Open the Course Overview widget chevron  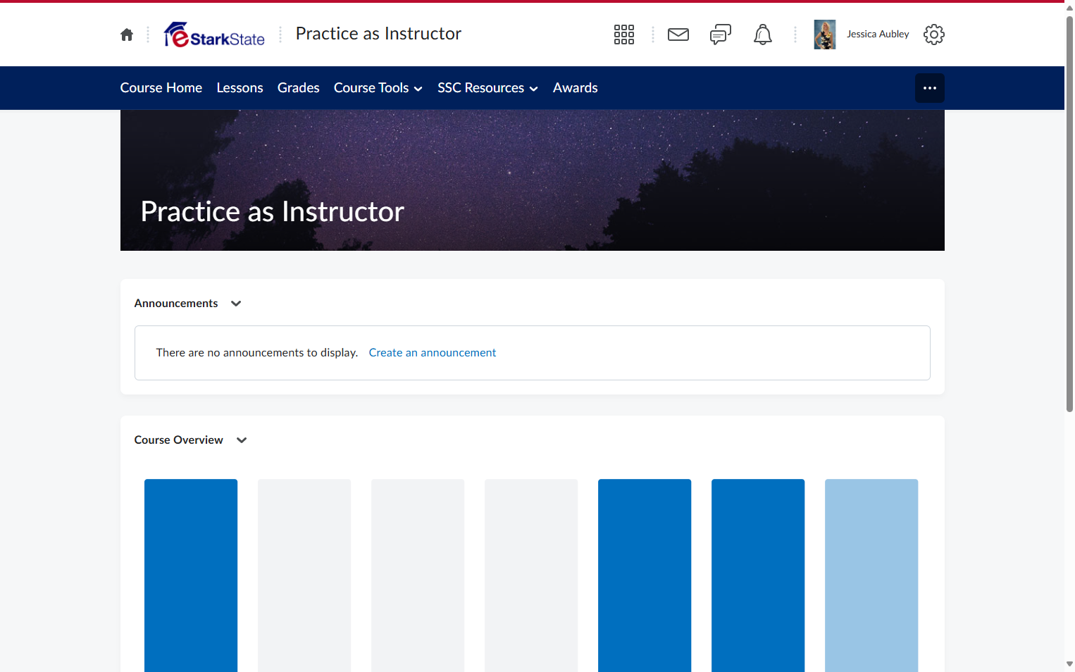(242, 440)
